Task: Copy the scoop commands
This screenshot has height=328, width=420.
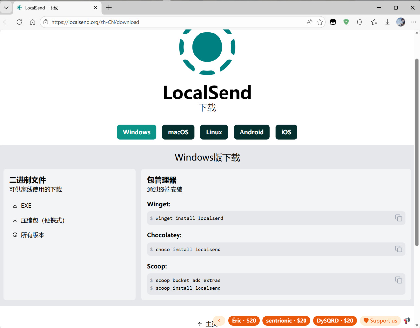Action: tap(399, 280)
